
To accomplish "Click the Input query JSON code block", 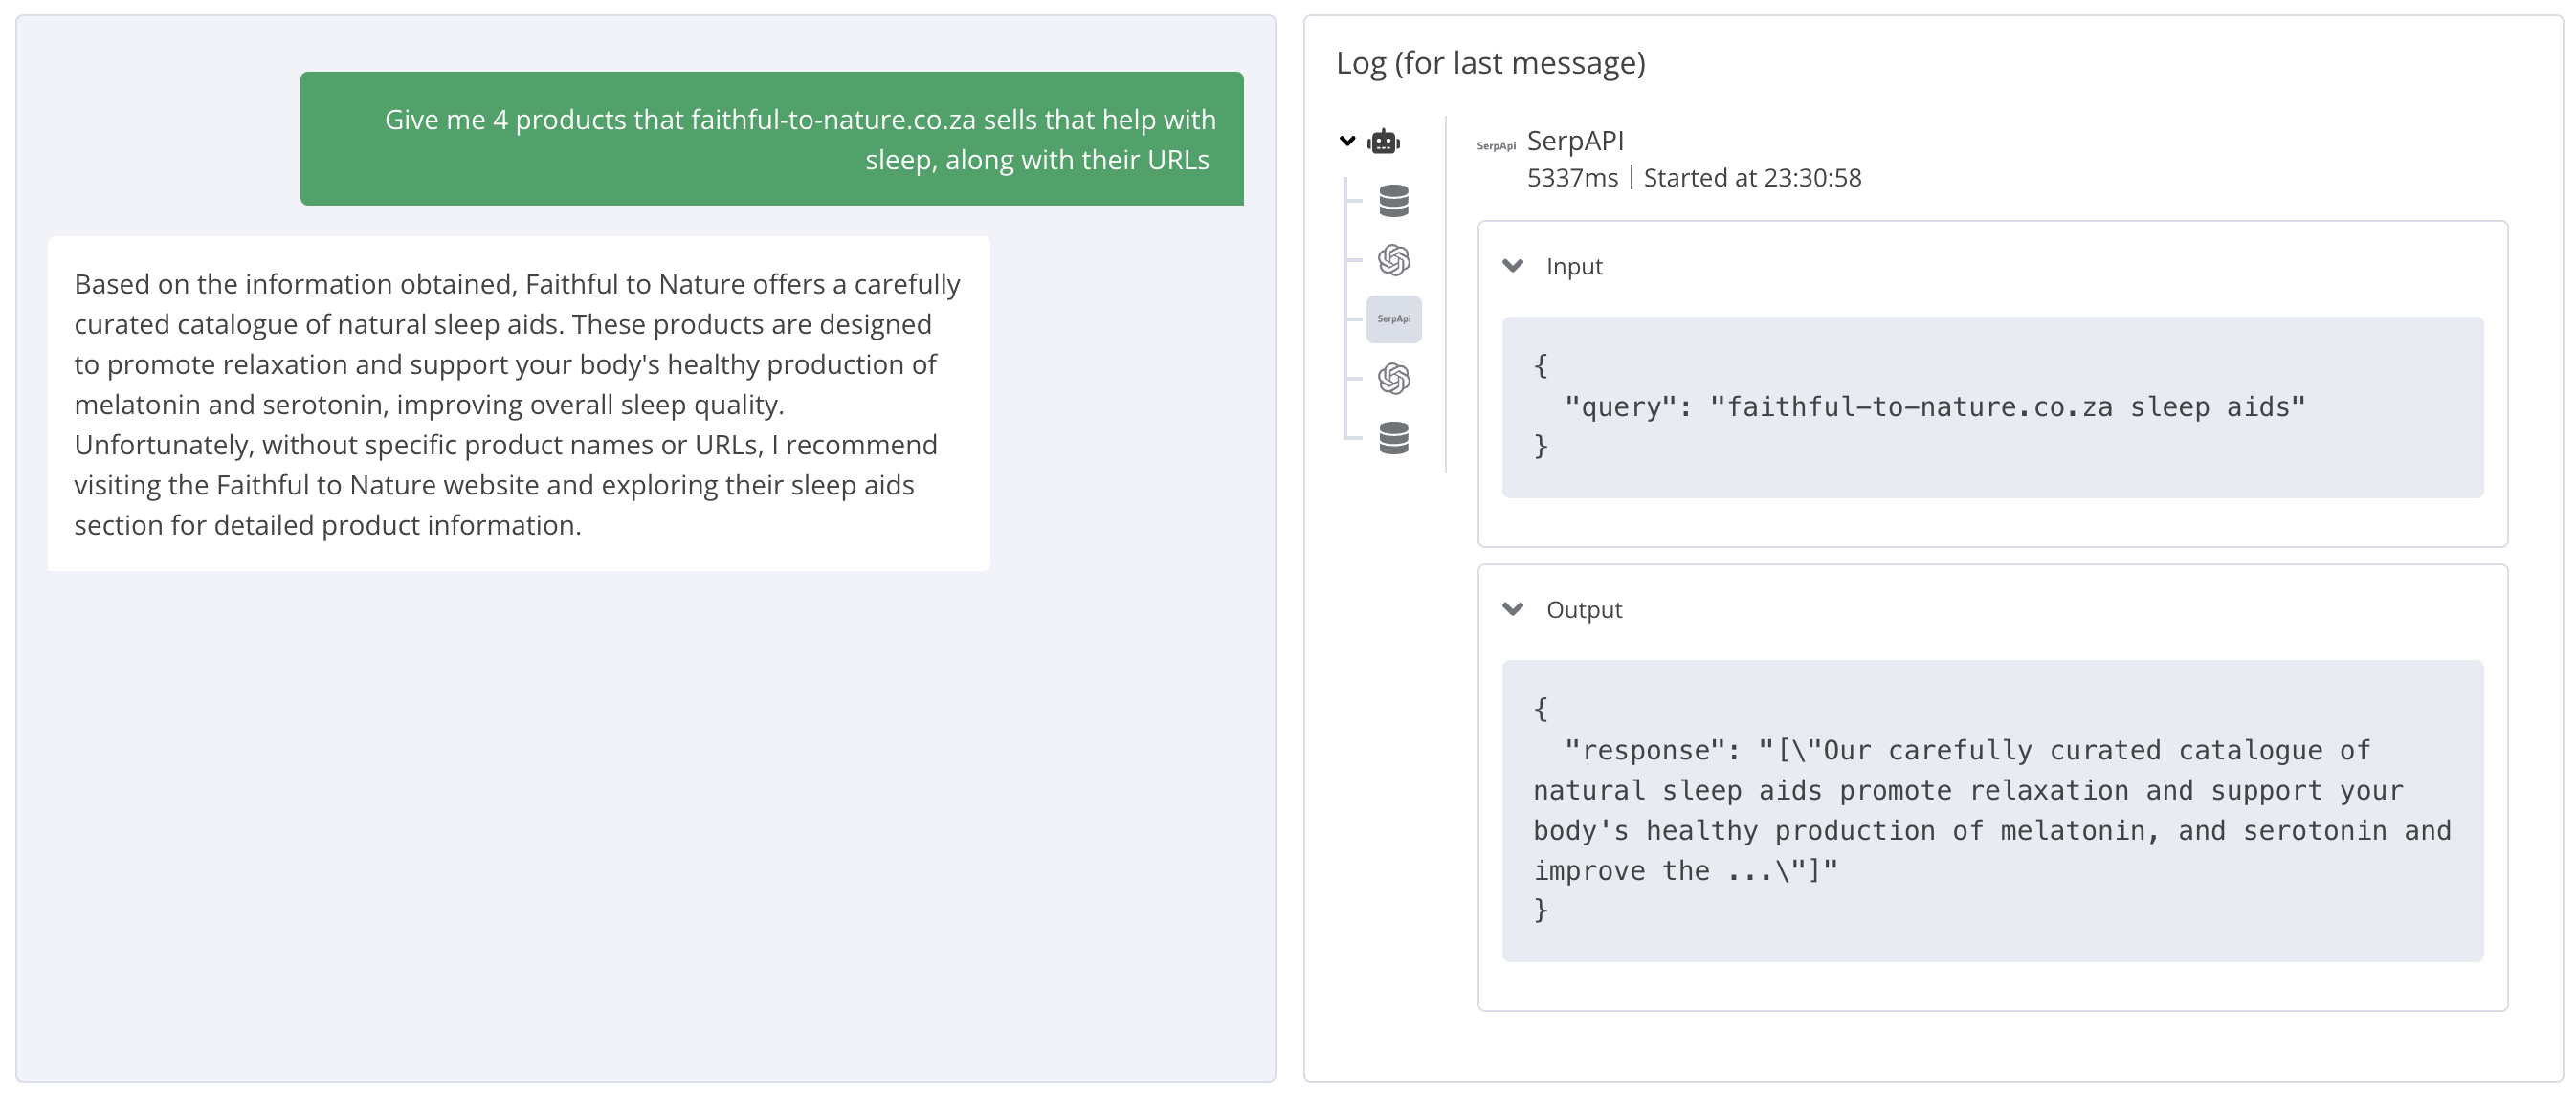I will (1992, 406).
